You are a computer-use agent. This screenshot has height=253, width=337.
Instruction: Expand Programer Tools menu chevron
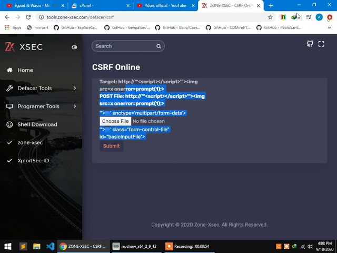point(75,106)
